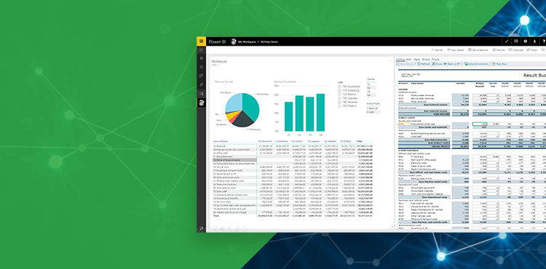This screenshot has height=269, width=546.
Task: Open Shared with me sidebar icon
Action: click(x=201, y=84)
